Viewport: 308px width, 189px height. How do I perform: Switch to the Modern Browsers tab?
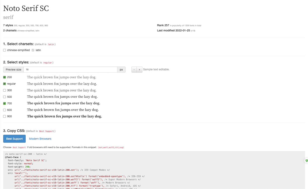(40, 139)
